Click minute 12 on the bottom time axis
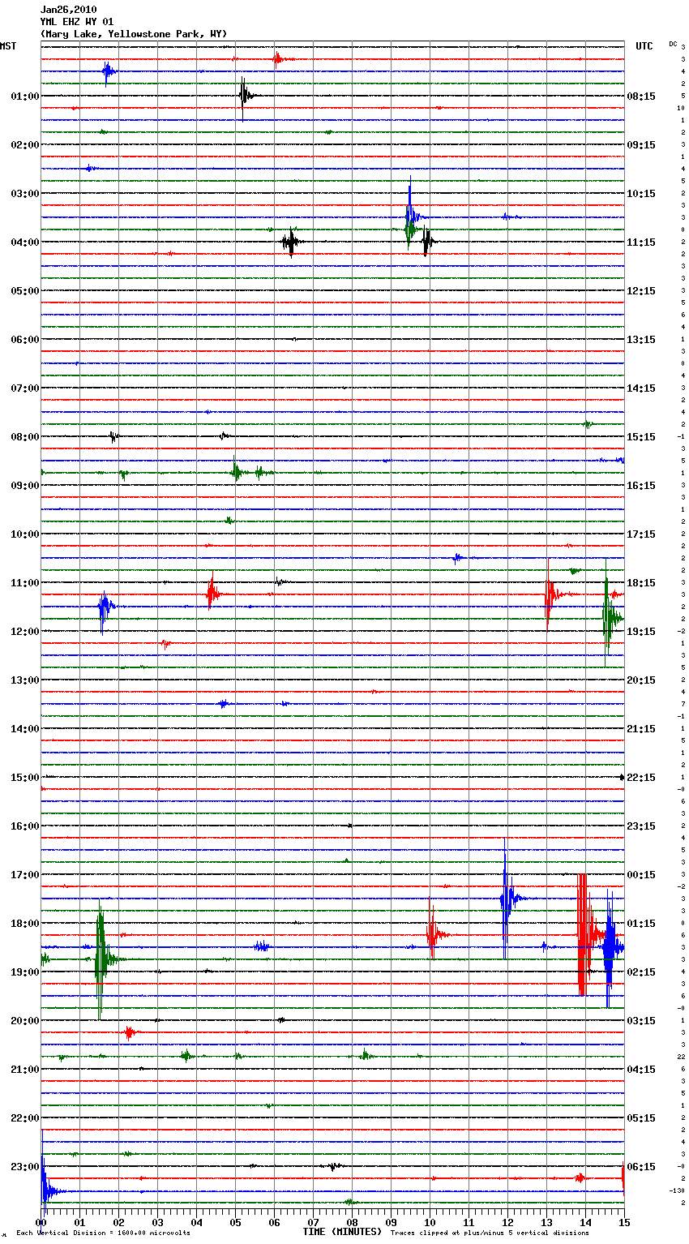The image size is (689, 1244). [507, 1222]
